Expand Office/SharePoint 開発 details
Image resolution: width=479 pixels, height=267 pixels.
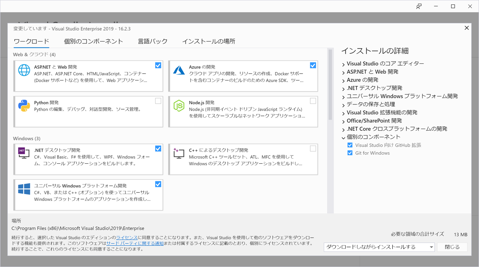343,121
